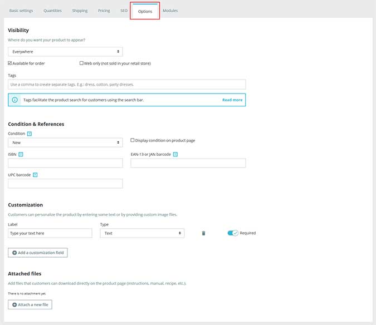Click Attach a new file button

click(x=30, y=305)
